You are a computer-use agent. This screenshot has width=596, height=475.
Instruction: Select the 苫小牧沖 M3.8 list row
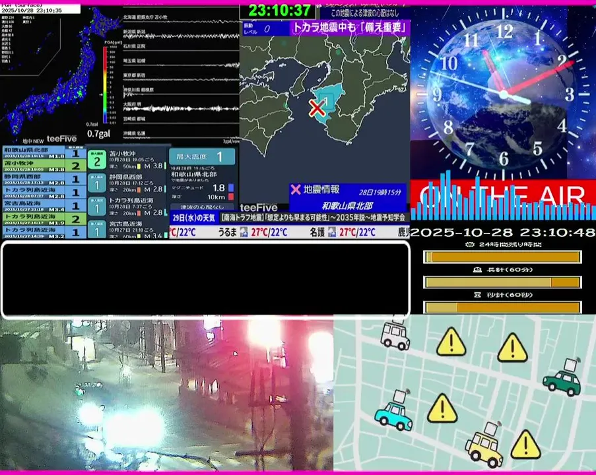click(44, 166)
